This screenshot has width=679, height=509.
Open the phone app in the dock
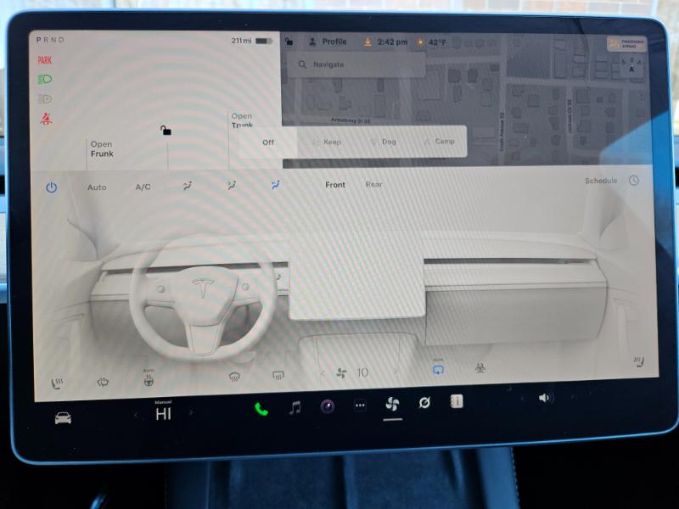click(261, 408)
